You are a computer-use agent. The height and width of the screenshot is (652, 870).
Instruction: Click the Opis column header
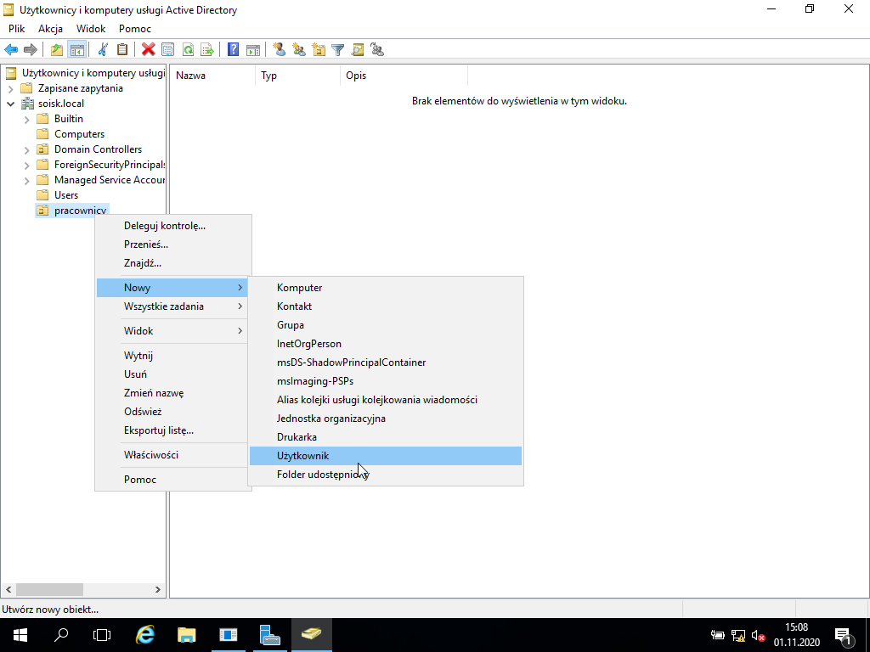pyautogui.click(x=404, y=76)
